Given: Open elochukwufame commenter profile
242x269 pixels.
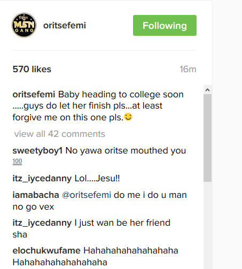Looking at the screenshot, I should [46, 250].
